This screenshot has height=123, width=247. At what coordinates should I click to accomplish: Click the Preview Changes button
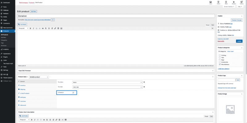pyautogui.click(x=237, y=20)
